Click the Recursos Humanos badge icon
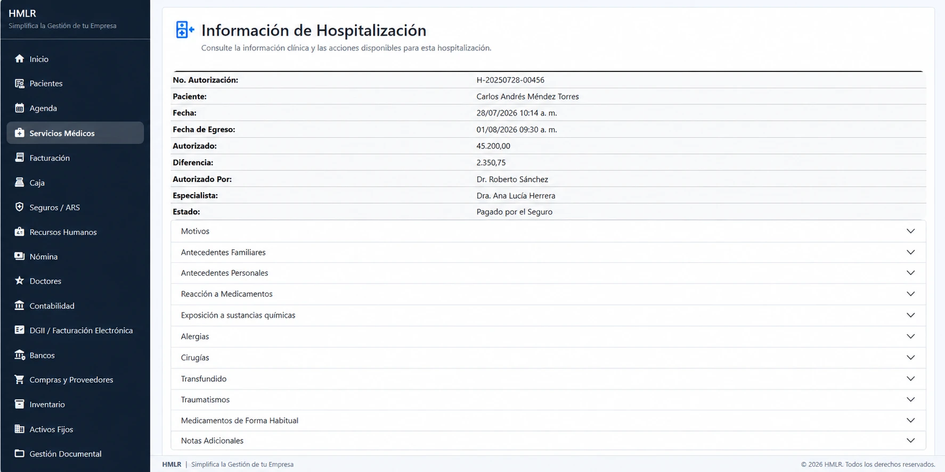The image size is (945, 472). point(19,231)
